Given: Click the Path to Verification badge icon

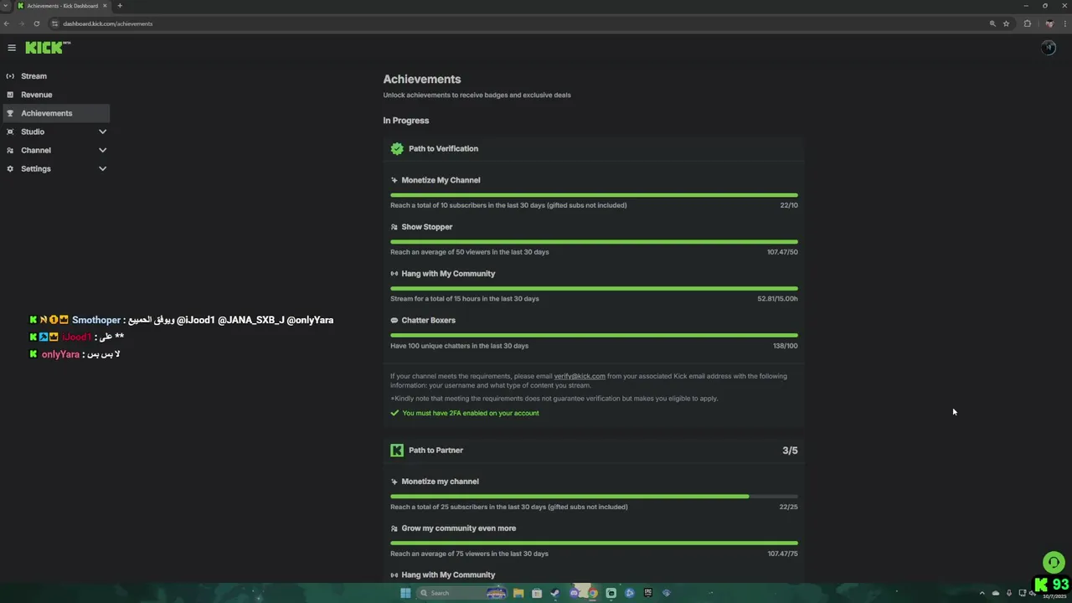Looking at the screenshot, I should pyautogui.click(x=397, y=148).
